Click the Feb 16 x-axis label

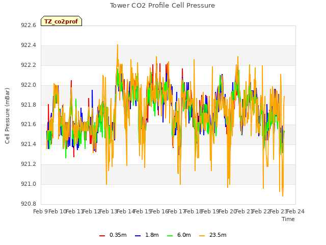(x=159, y=211)
